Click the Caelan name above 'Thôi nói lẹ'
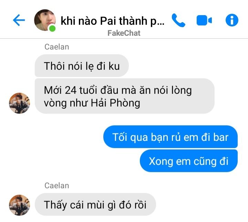248x222 pixels. [x=56, y=47]
